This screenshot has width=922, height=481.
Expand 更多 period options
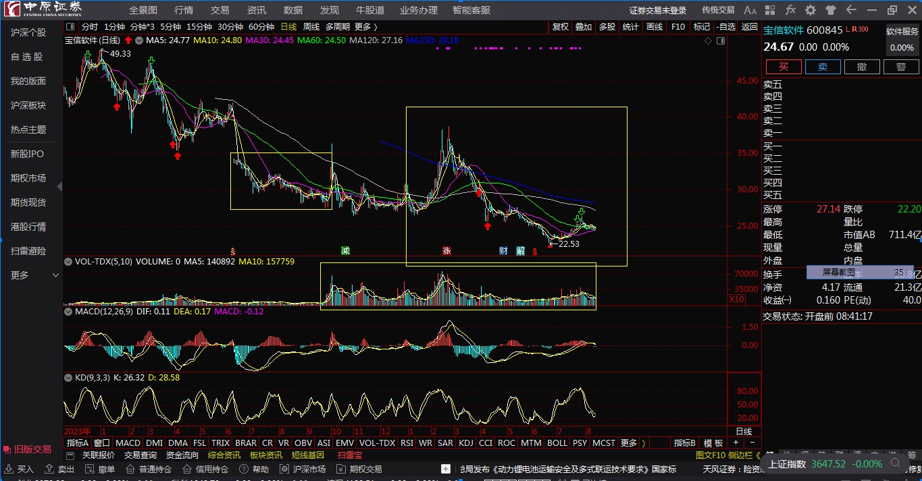pyautogui.click(x=365, y=27)
